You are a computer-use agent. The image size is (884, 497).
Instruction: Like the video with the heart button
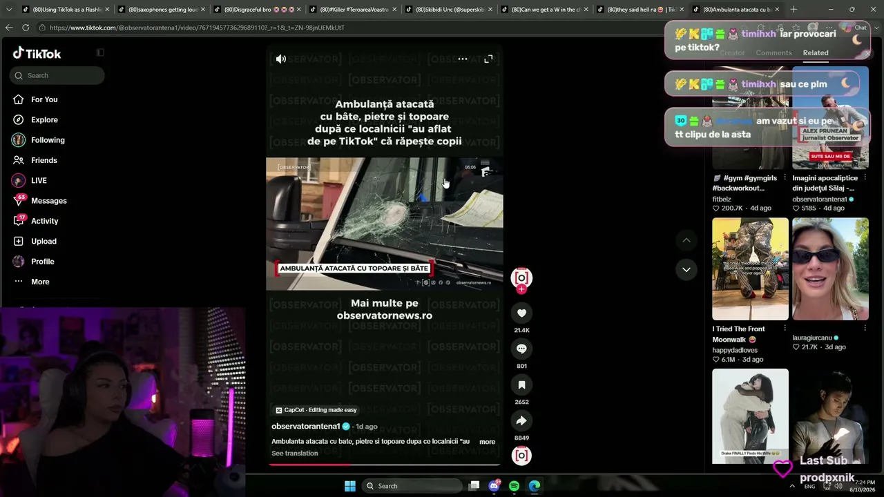point(521,313)
